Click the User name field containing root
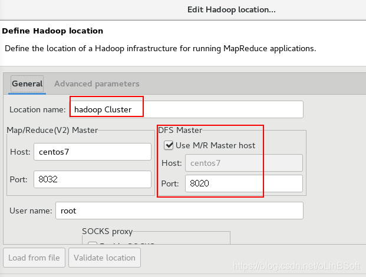 pos(179,211)
